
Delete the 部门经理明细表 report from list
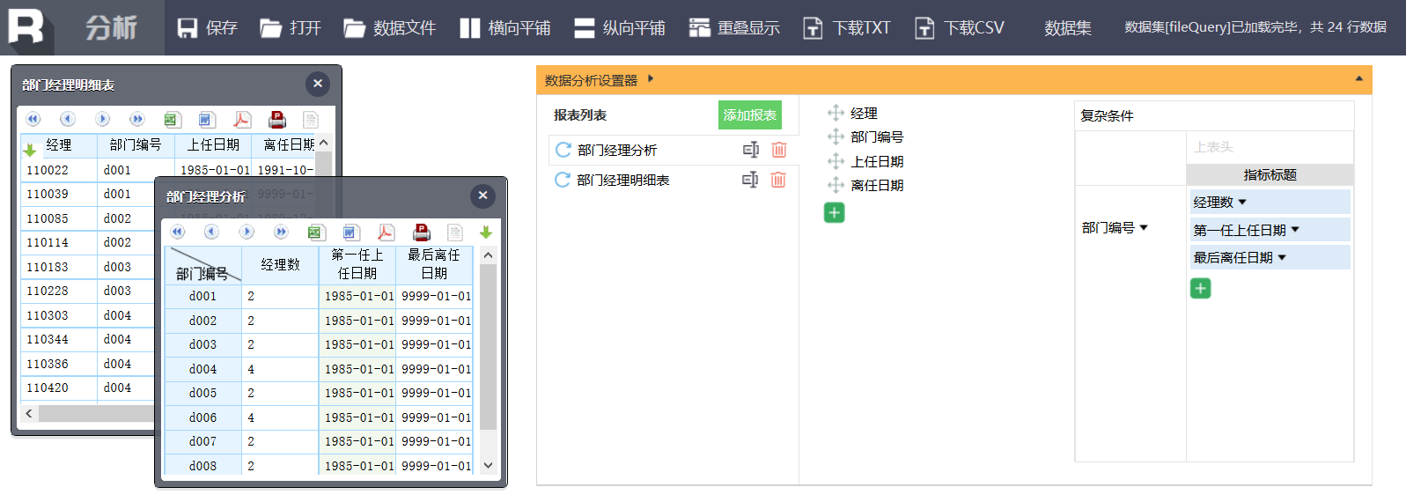[x=778, y=180]
